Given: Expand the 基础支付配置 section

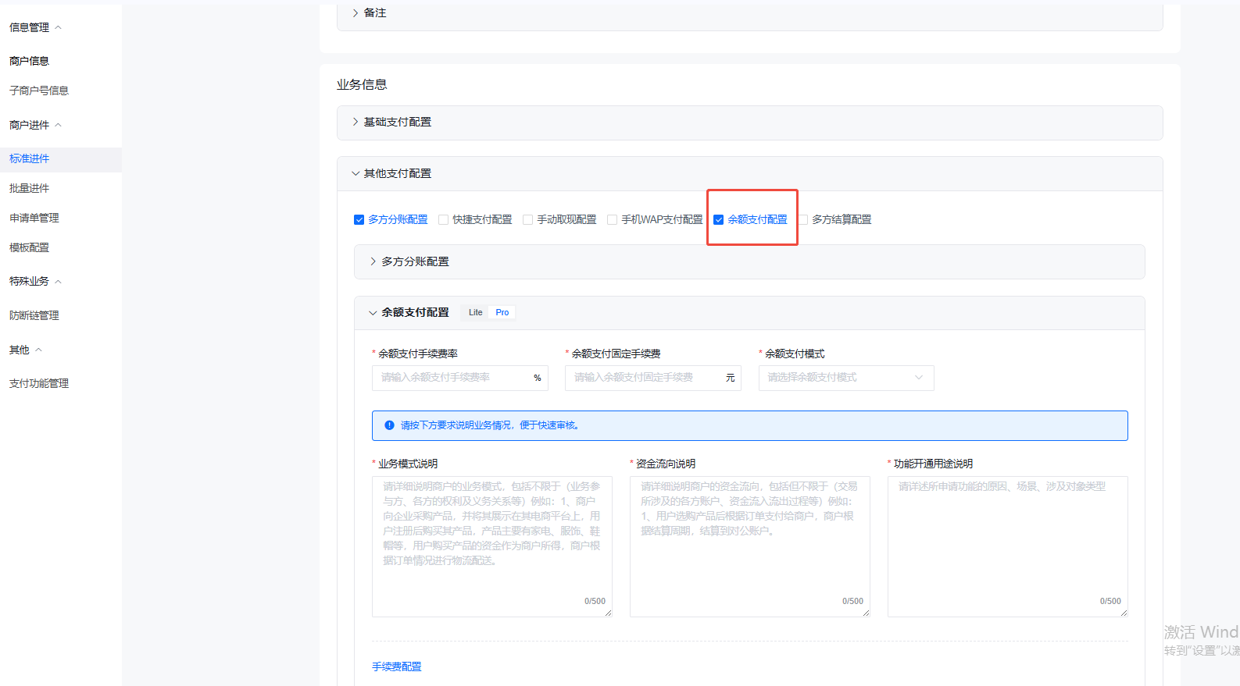Looking at the screenshot, I should coord(356,123).
